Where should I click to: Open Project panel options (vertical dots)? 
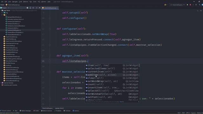click(x=37, y=8)
